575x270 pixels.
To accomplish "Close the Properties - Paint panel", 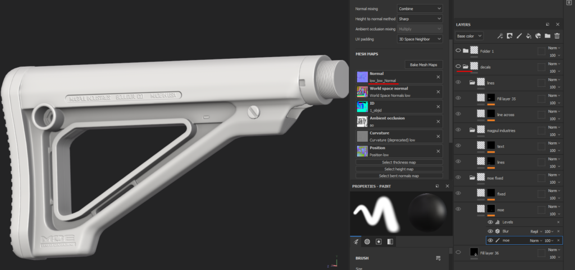I will click(x=447, y=186).
